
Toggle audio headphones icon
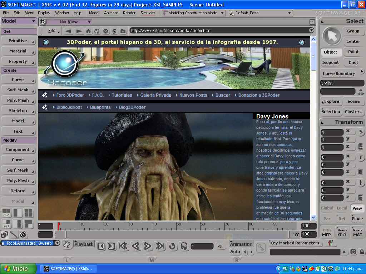[184, 246]
